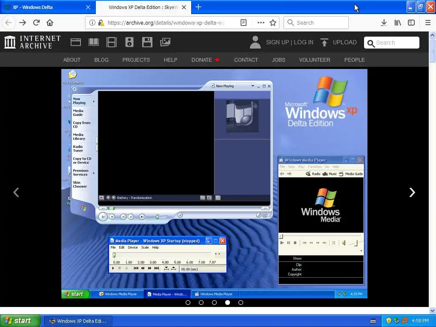Viewport: 436px width, 327px height.
Task: Click the UPLOAD link text
Action: point(345,42)
